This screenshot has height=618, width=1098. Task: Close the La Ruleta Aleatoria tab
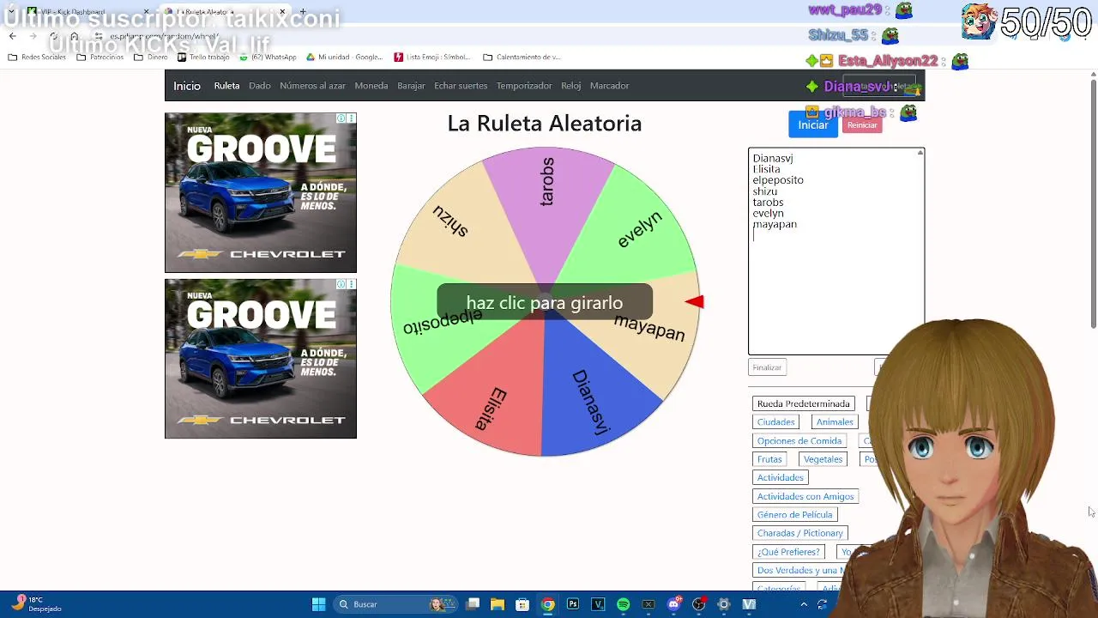tap(282, 12)
